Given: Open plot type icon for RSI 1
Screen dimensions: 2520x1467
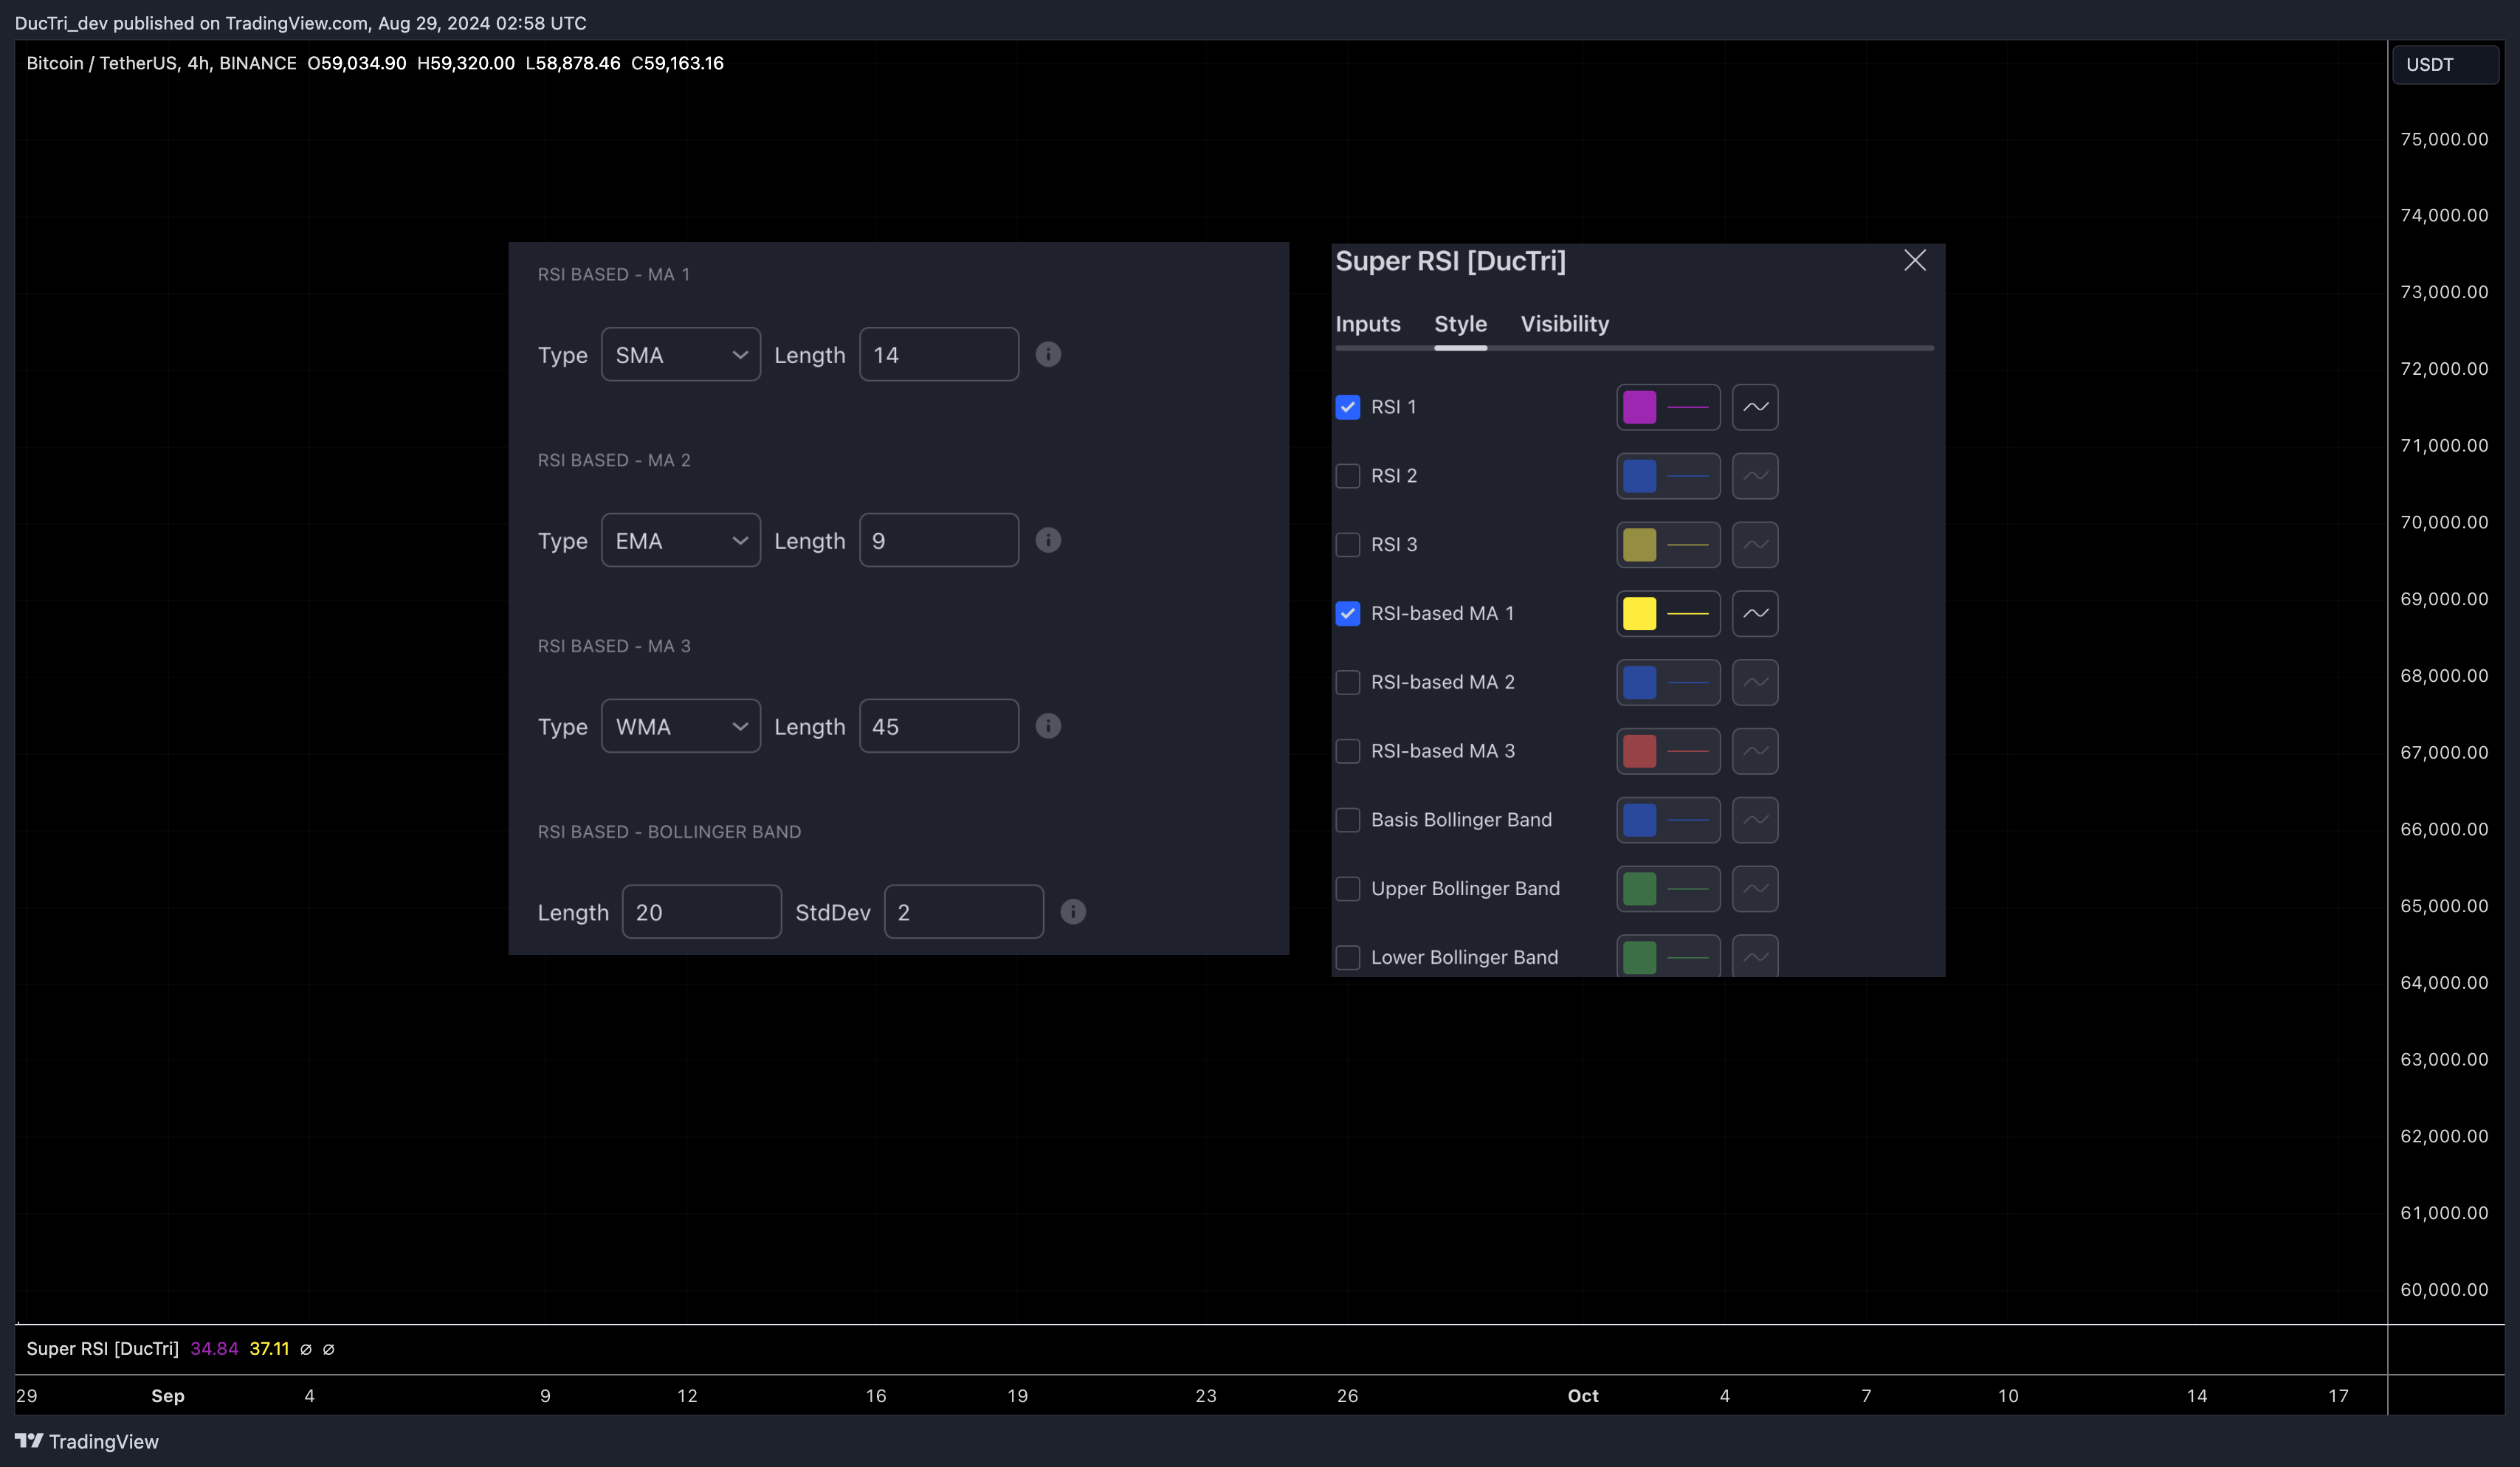Looking at the screenshot, I should [1755, 407].
